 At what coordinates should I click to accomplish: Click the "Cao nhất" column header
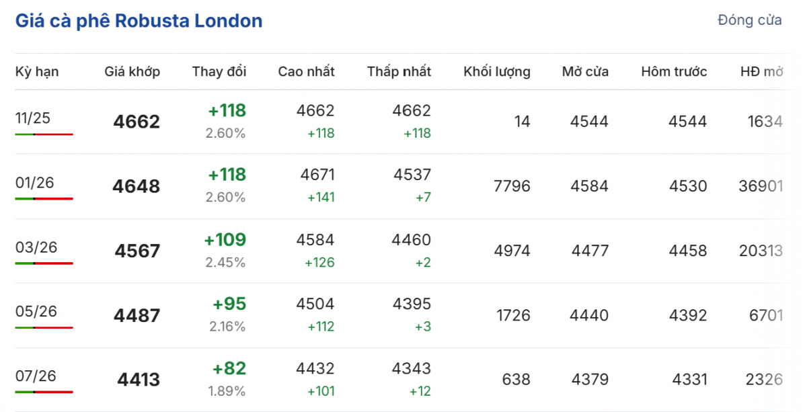pos(306,71)
